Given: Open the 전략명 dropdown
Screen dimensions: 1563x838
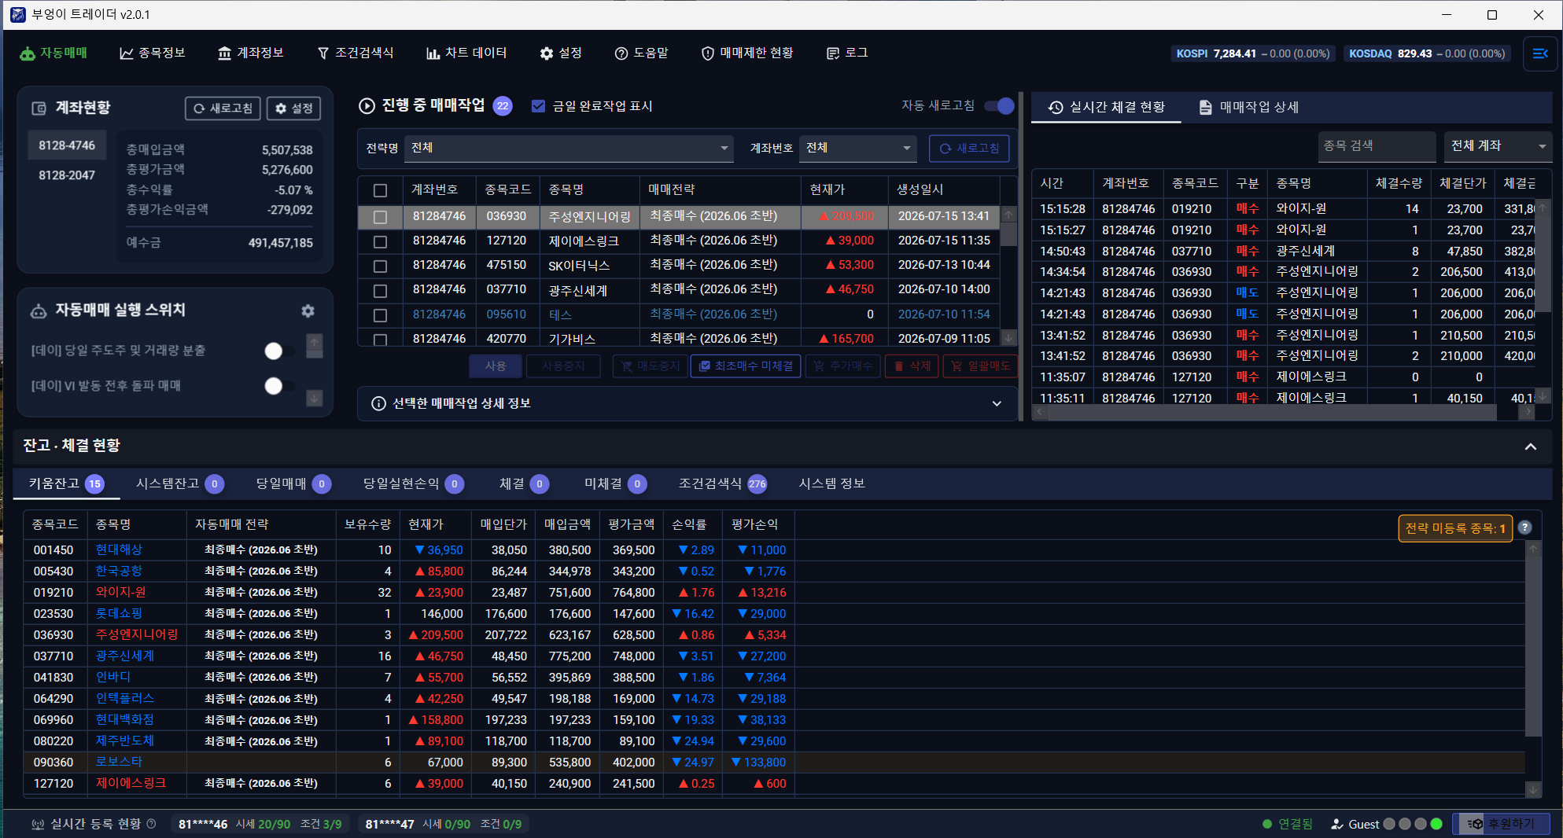Looking at the screenshot, I should click(569, 148).
